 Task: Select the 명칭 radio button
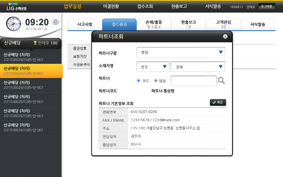(156, 80)
